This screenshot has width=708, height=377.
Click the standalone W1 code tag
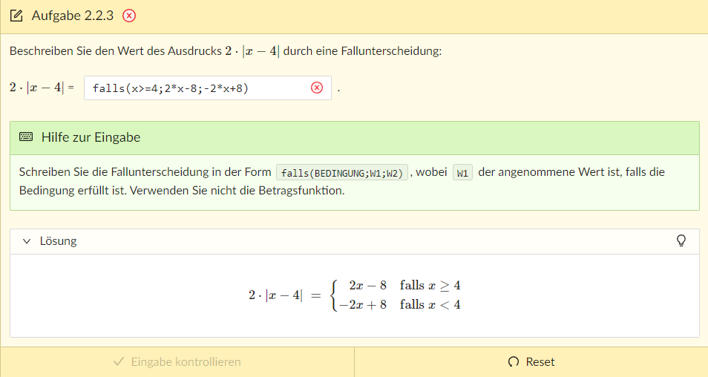pos(462,173)
